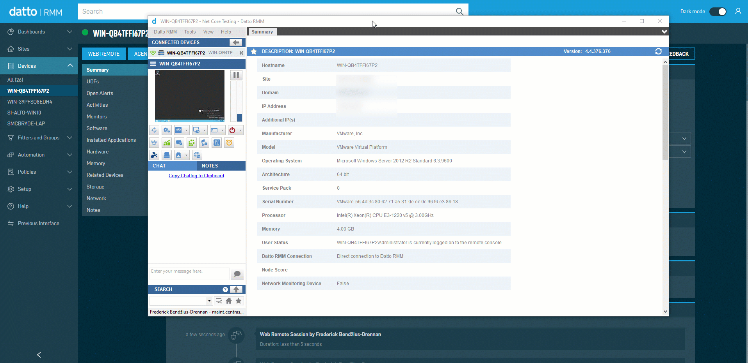The image size is (748, 363).
Task: Send chat message with speech bubble button
Action: [x=237, y=274]
